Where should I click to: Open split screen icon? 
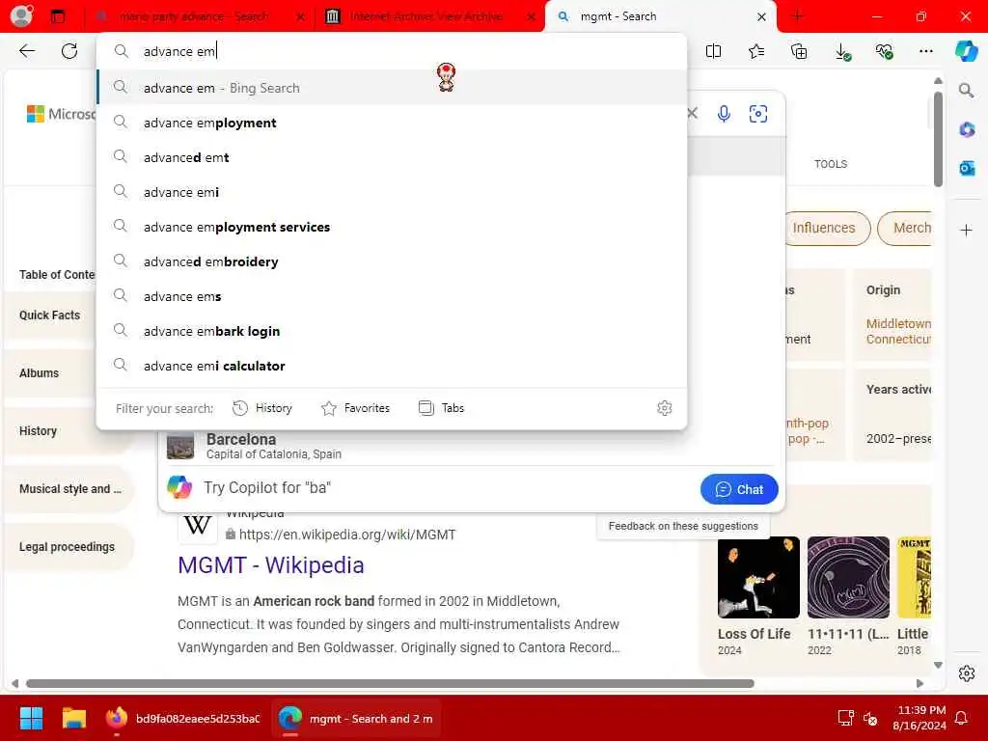point(713,51)
